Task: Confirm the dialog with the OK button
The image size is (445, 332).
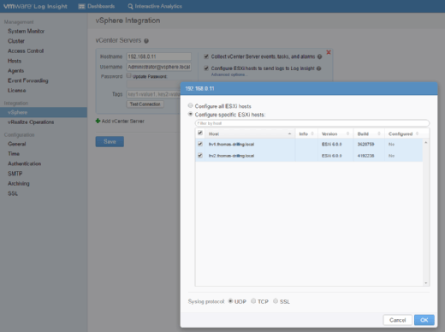Action: [x=424, y=320]
